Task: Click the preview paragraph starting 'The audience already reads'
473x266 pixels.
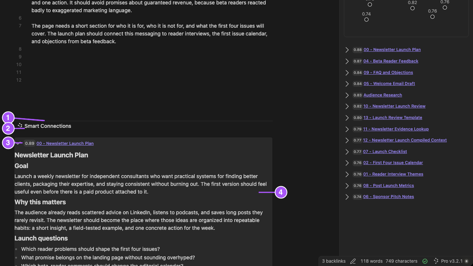Action: [139, 220]
